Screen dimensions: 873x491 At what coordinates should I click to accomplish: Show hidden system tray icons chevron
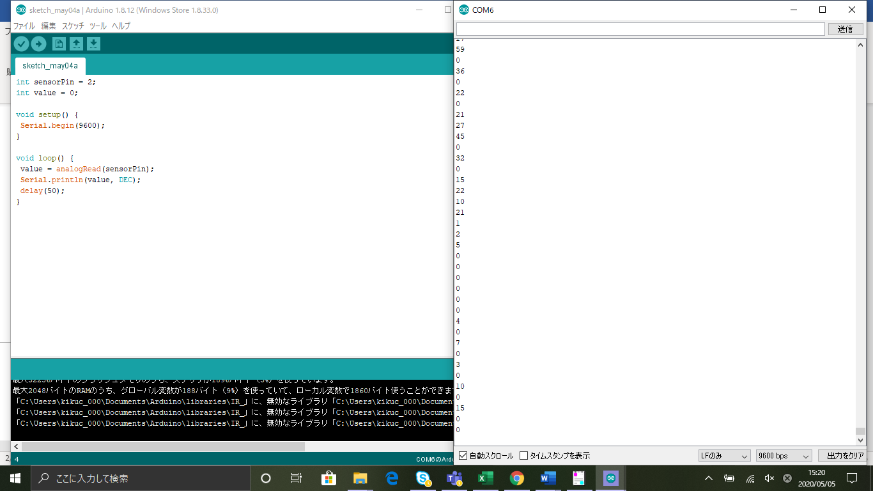[x=709, y=478]
